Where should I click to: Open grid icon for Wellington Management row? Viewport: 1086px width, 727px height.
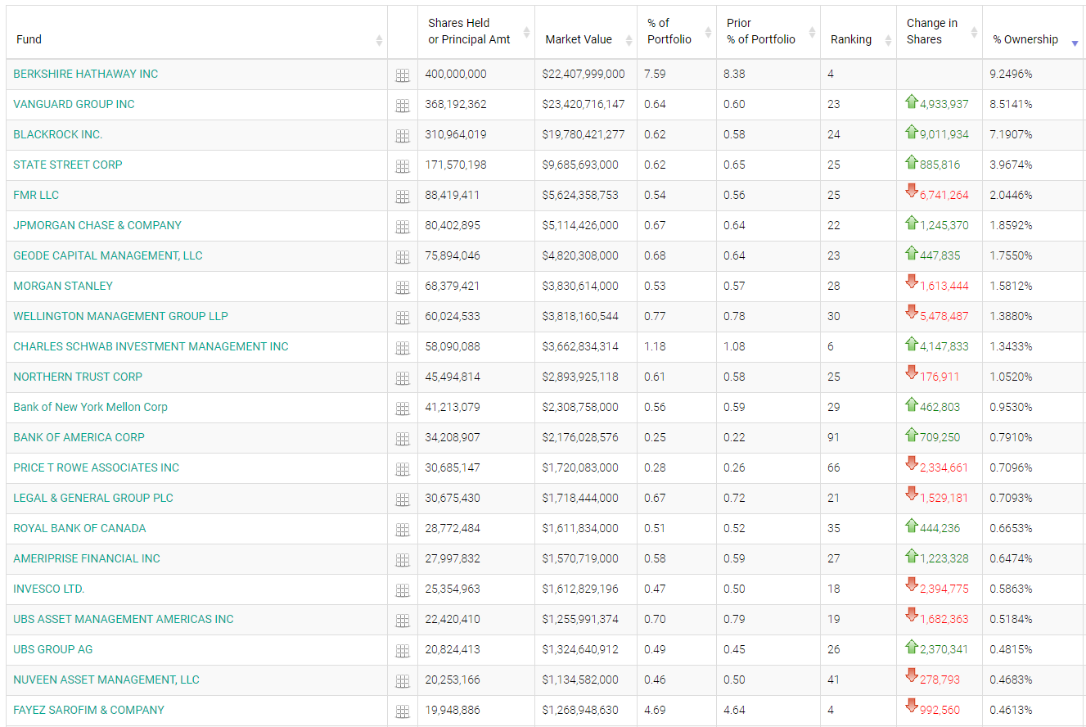pos(403,318)
